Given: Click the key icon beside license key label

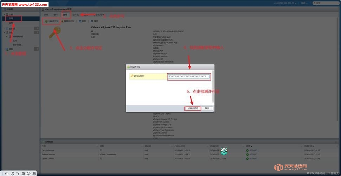Looking at the screenshot, I should 132,76.
